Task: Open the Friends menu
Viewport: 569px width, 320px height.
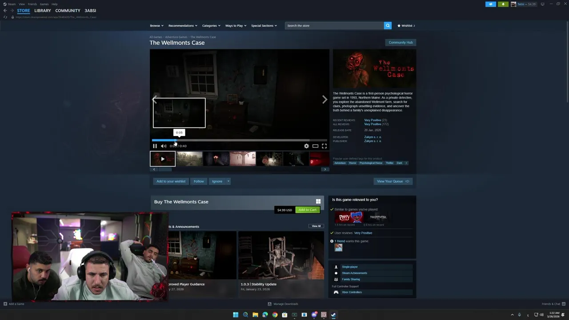Action: [x=32, y=4]
